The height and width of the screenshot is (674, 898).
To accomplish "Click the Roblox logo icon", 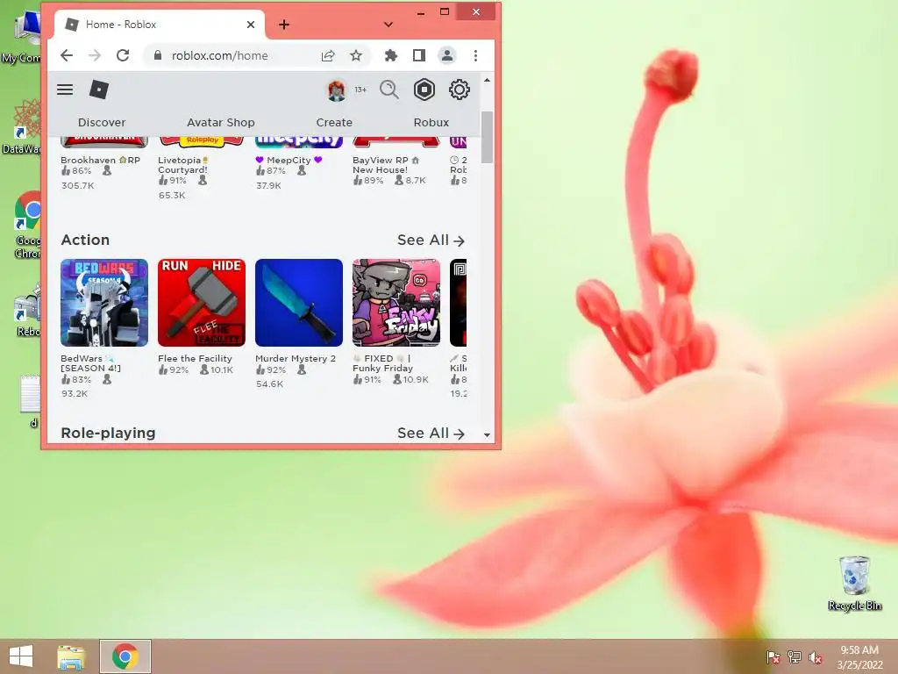I will point(99,90).
